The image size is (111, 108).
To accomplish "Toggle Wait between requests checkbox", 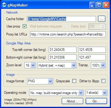I will click(66, 26).
